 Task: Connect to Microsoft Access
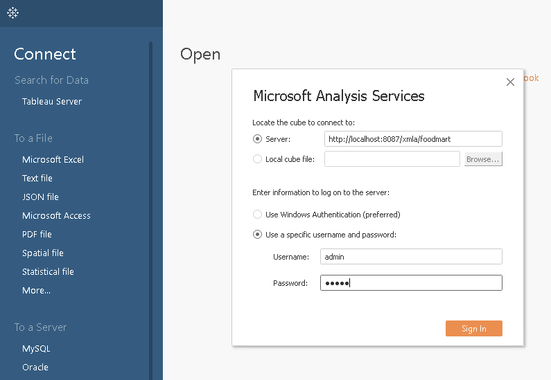coord(56,215)
